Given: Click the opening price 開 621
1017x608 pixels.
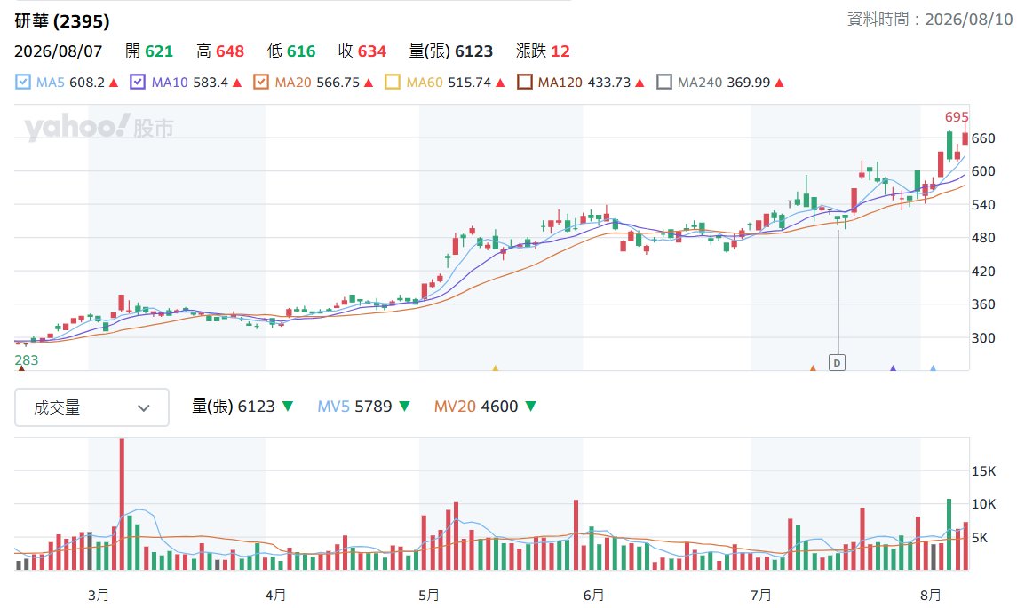Looking at the screenshot, I should coord(149,51).
